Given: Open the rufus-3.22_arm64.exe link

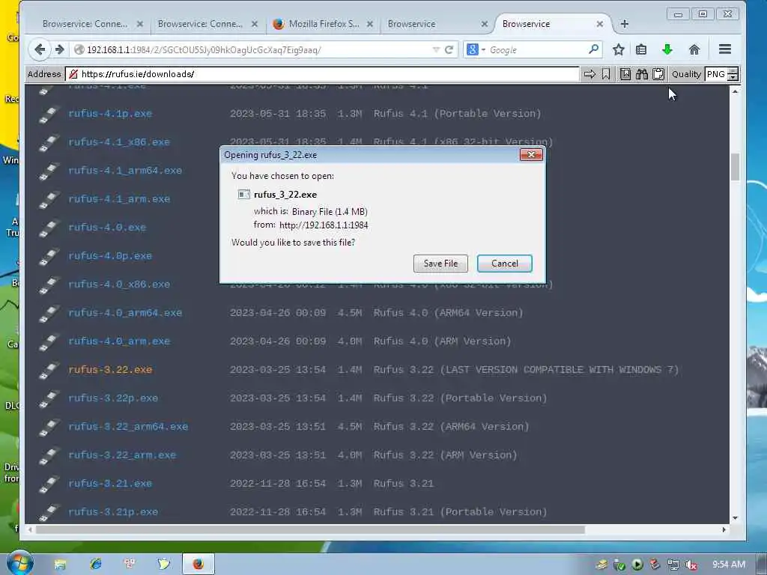Looking at the screenshot, I should pos(127,426).
